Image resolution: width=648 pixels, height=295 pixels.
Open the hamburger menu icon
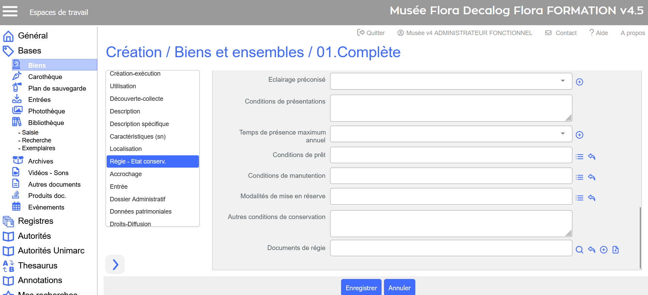coord(10,12)
